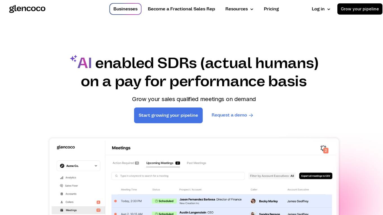Open Become a Fractional Sales Rep page
This screenshot has height=215, width=383.
tap(181, 9)
